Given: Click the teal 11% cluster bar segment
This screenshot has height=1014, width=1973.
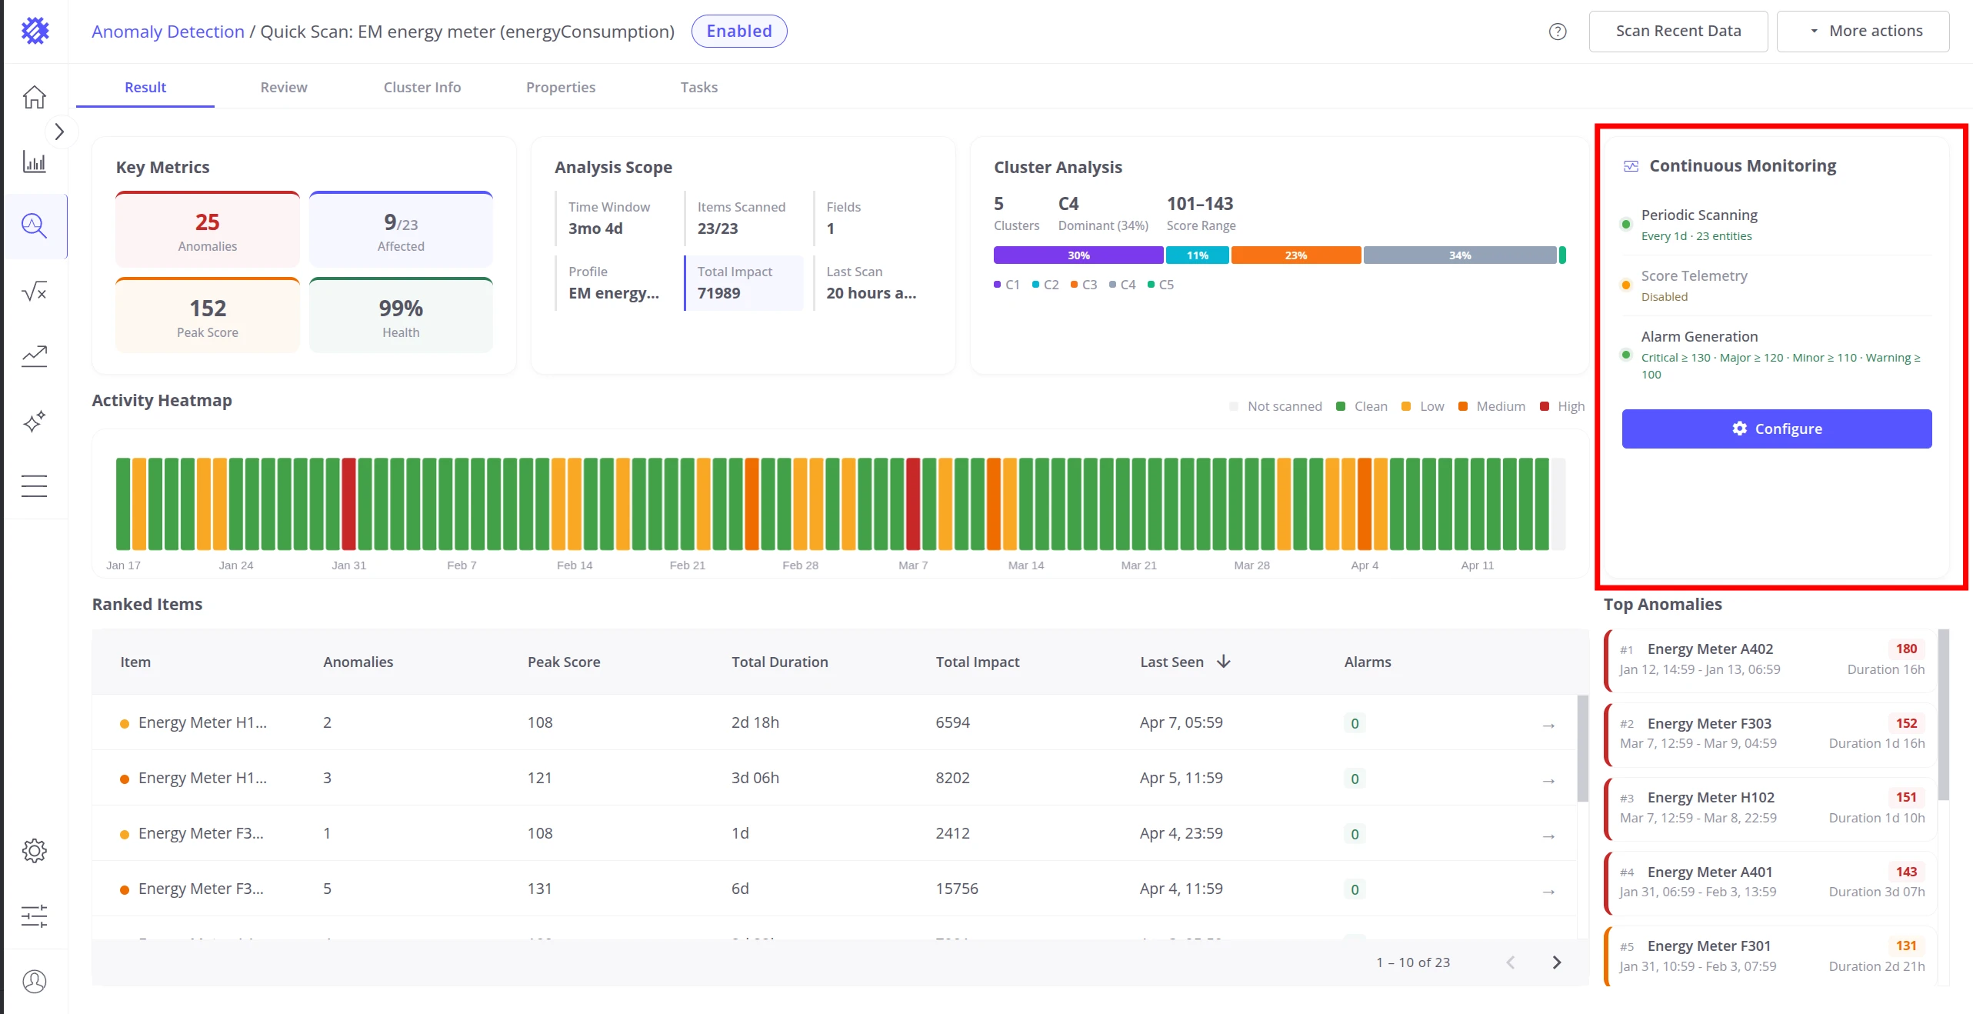Looking at the screenshot, I should tap(1198, 255).
